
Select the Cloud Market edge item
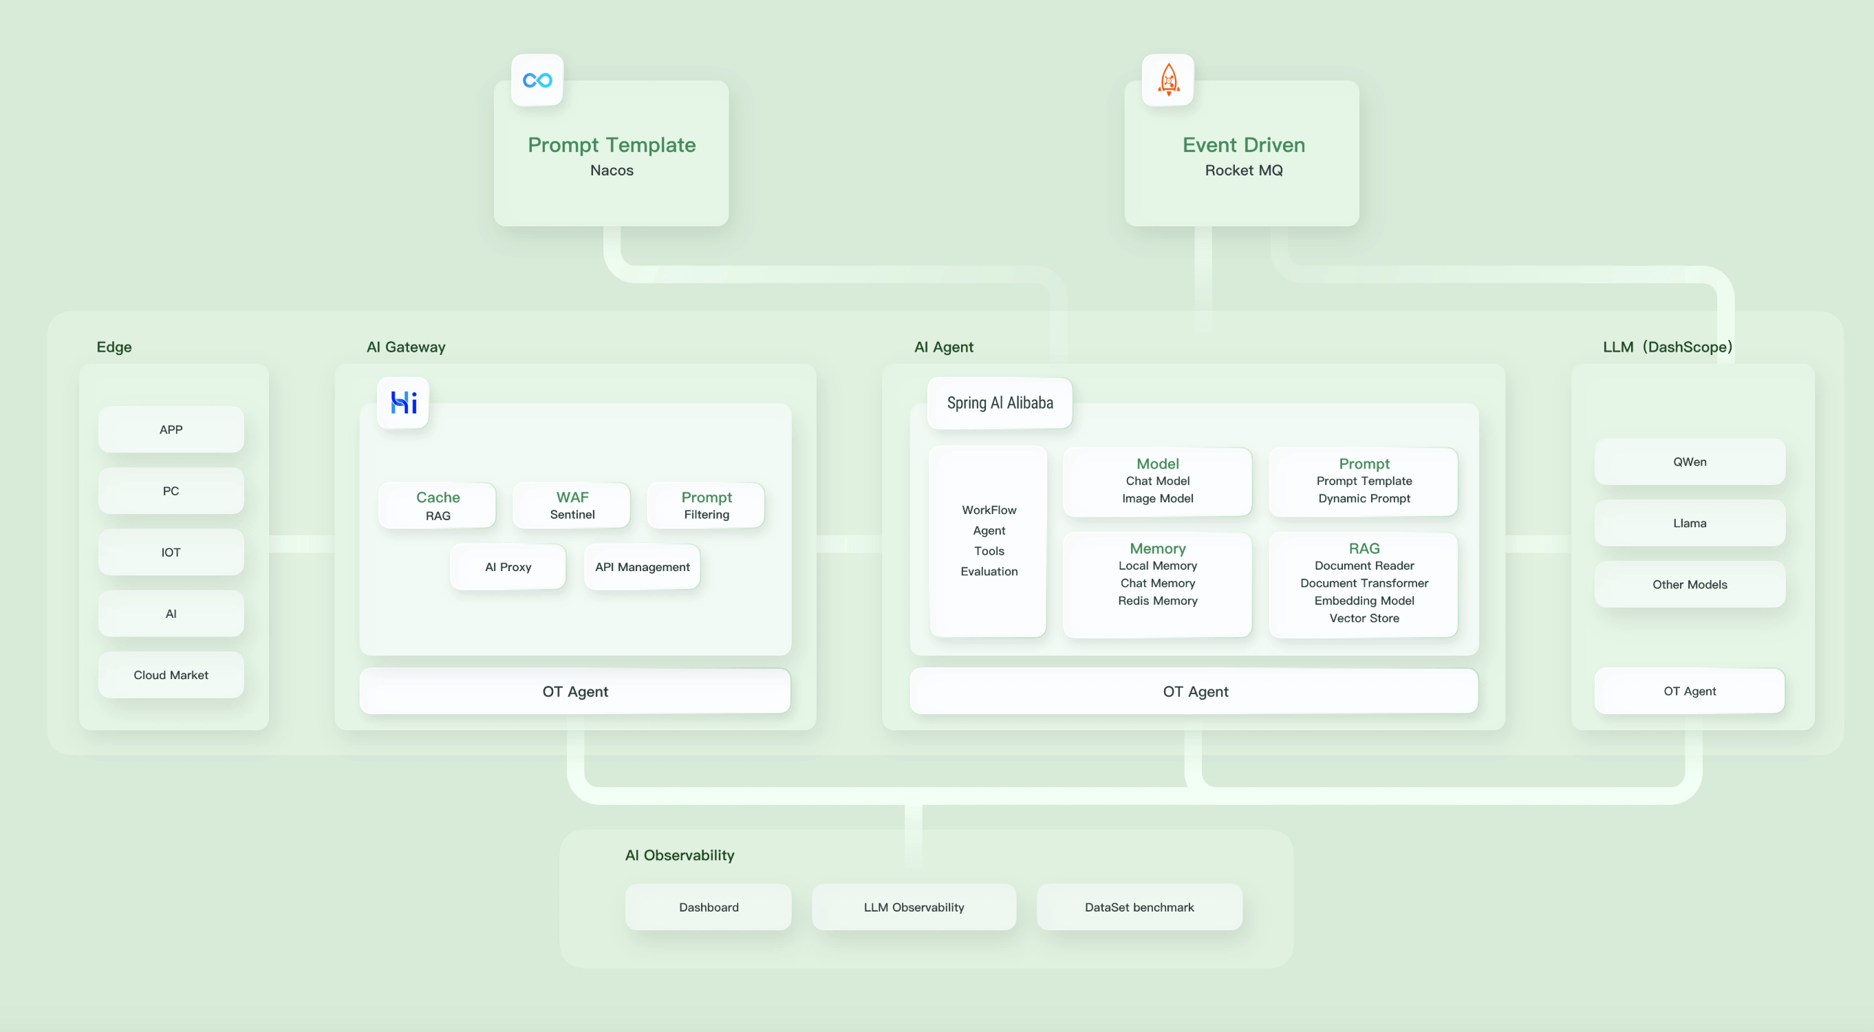click(171, 675)
